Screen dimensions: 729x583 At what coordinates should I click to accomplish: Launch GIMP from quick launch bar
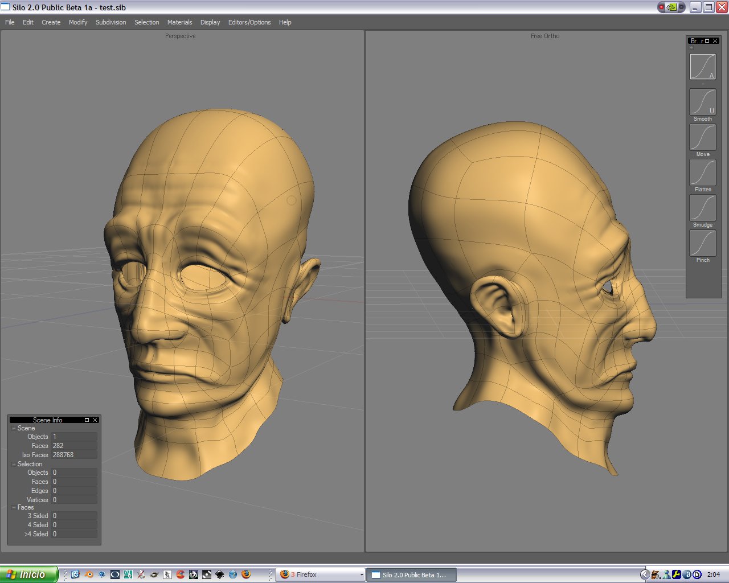[154, 574]
